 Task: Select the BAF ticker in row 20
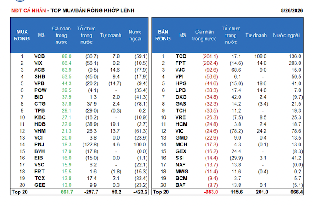(x=180, y=185)
